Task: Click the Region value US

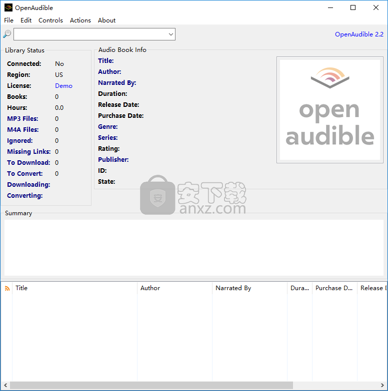Action: click(59, 75)
